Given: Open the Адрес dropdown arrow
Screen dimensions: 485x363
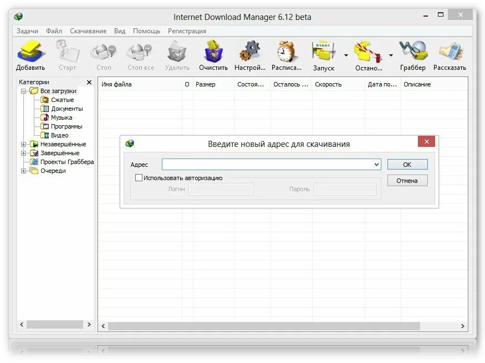Looking at the screenshot, I should click(376, 165).
